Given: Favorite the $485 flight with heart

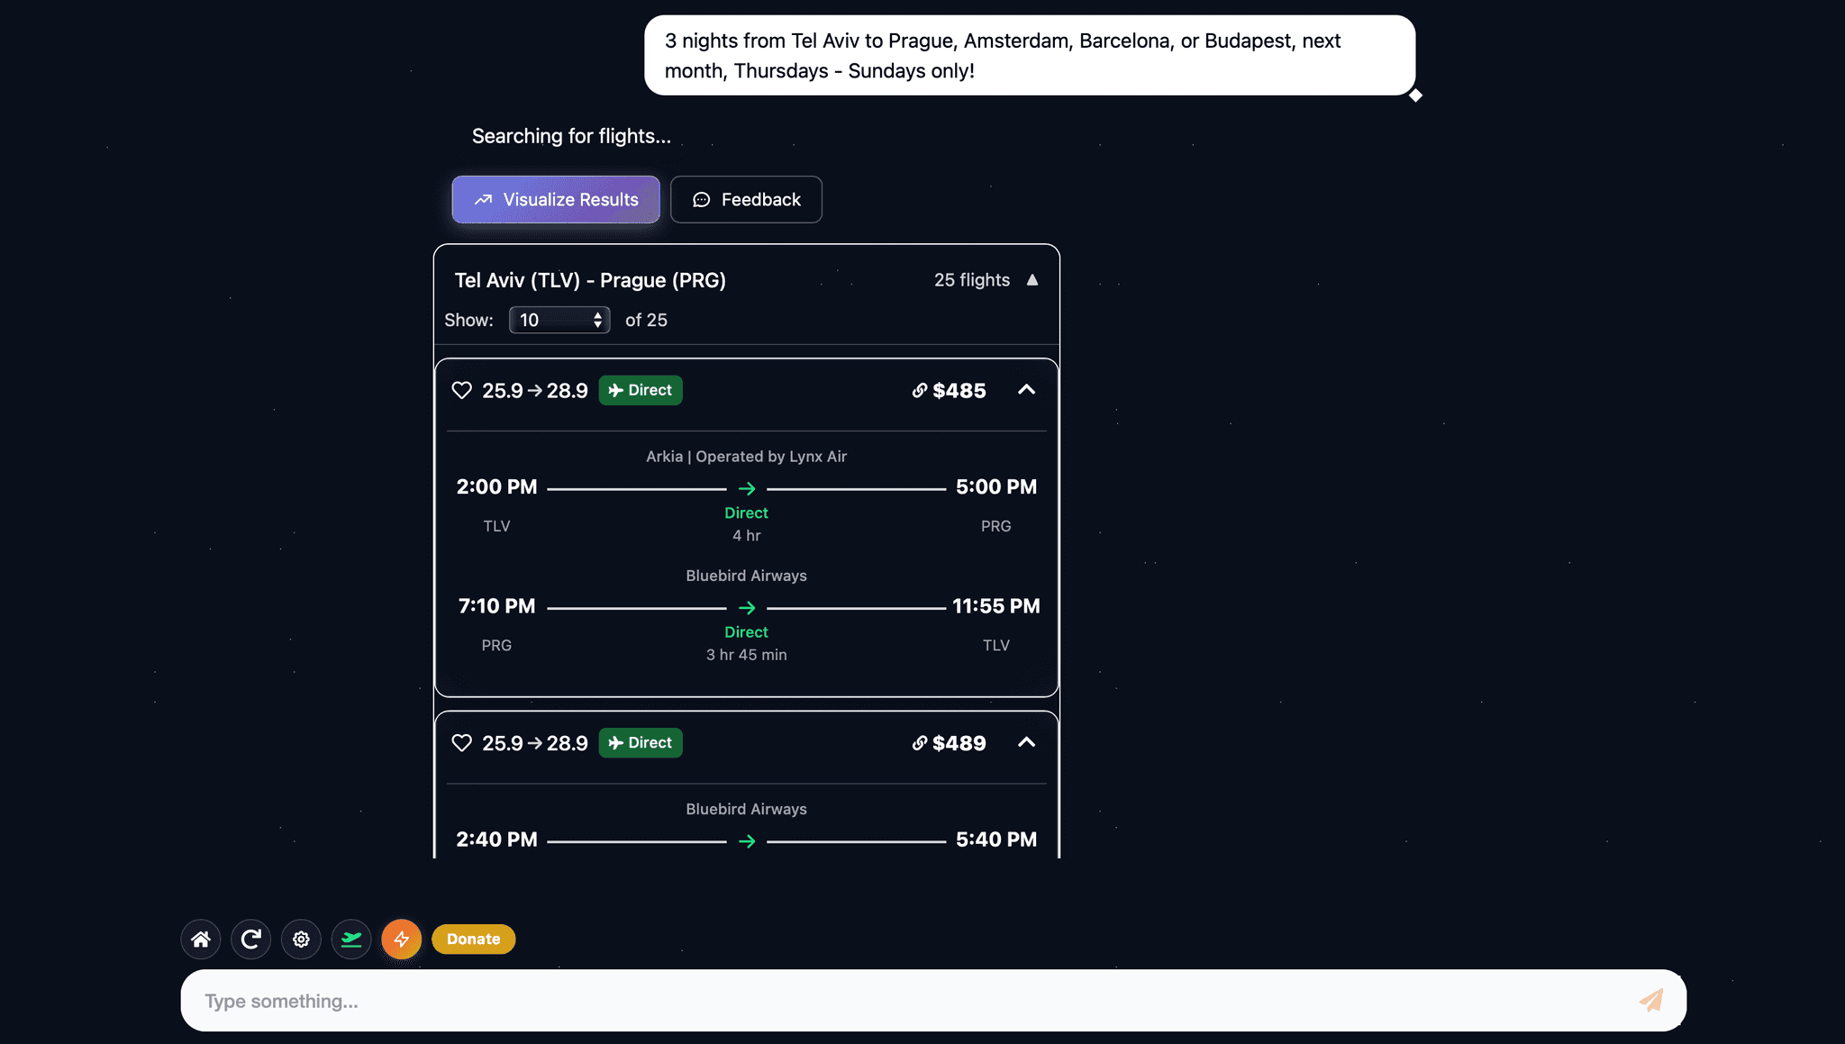Looking at the screenshot, I should click(461, 390).
